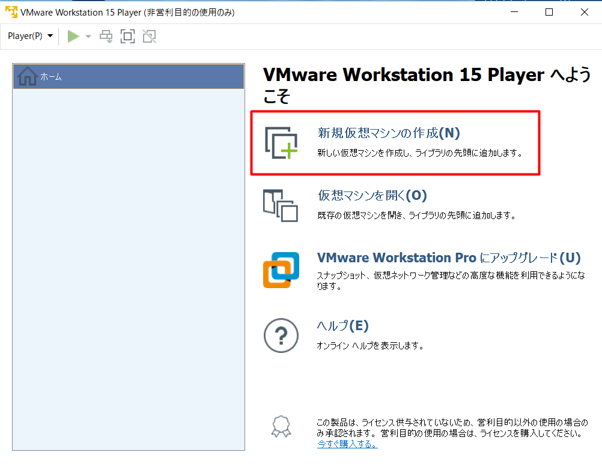
Task: Click text 既存の仮想マシンを開き、ライブラリの先頭に追加します。
Action: click(416, 215)
